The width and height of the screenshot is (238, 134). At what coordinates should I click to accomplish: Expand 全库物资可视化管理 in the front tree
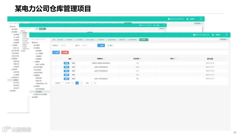(33, 94)
